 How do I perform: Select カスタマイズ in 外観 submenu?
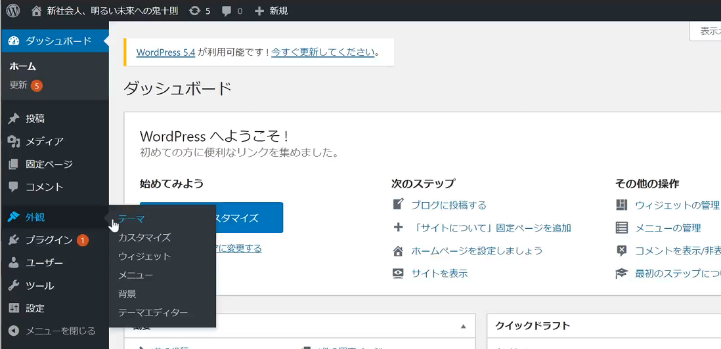[144, 238]
